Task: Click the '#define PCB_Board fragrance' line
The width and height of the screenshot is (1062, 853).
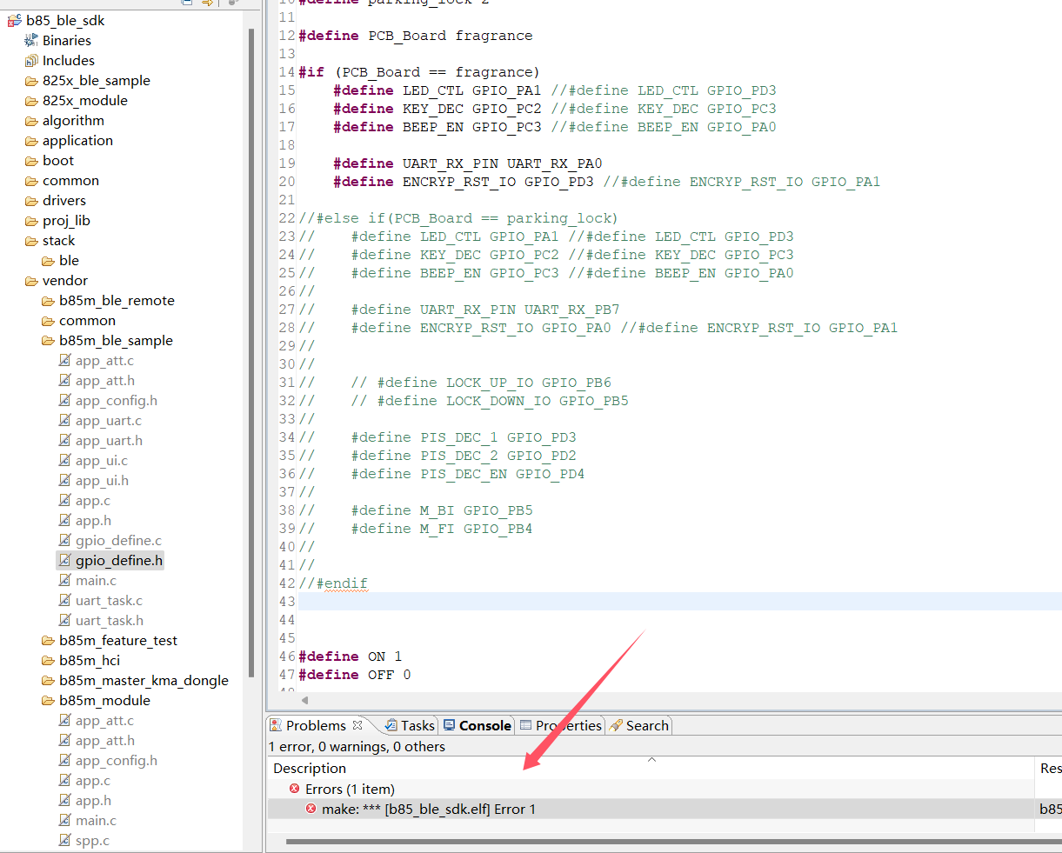Action: [x=416, y=36]
